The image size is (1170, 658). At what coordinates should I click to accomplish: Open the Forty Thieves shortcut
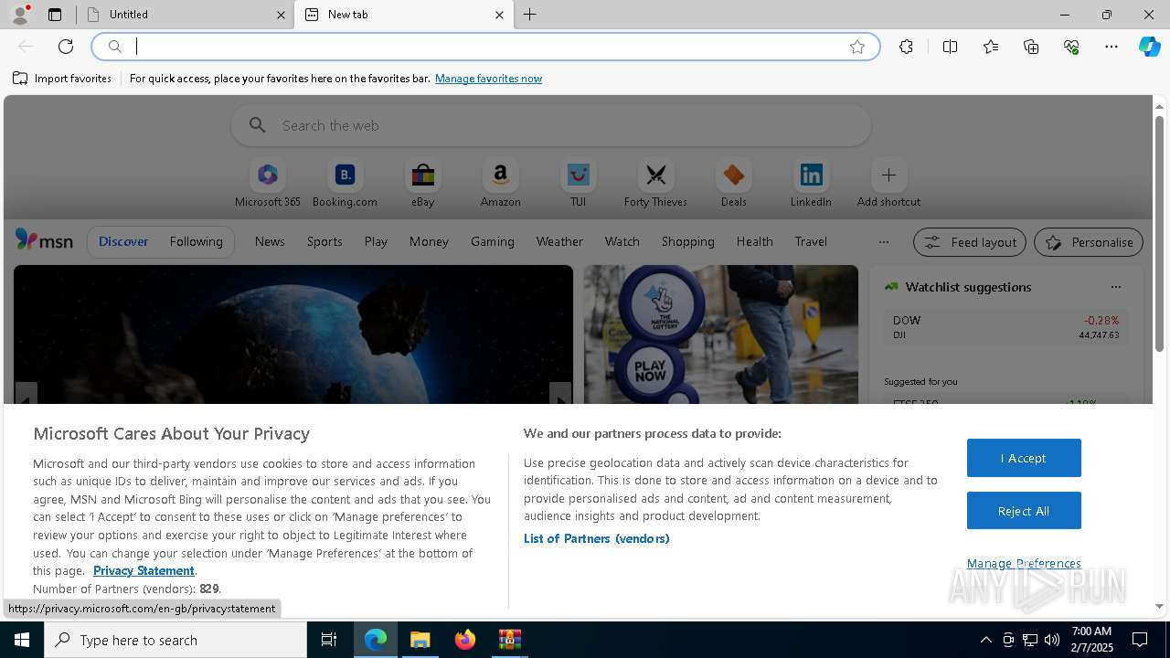pyautogui.click(x=655, y=183)
